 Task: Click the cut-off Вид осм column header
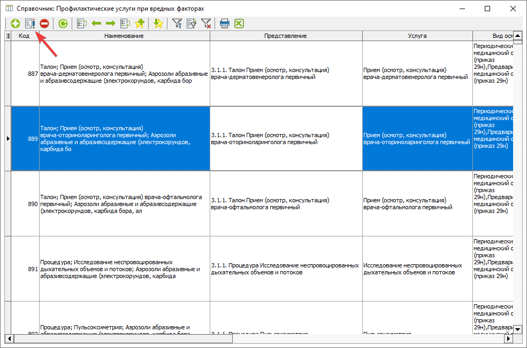tap(493, 36)
